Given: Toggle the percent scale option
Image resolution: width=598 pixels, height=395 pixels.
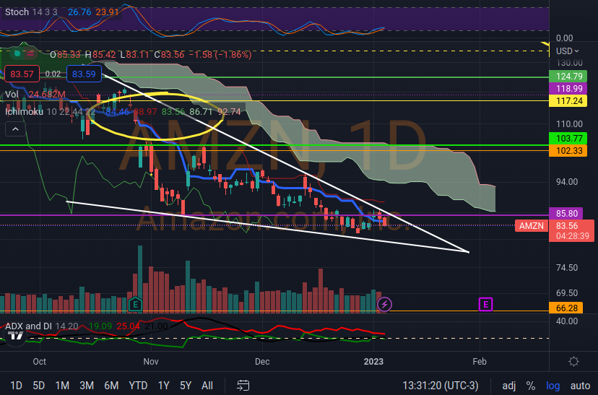Looking at the screenshot, I should 531,386.
